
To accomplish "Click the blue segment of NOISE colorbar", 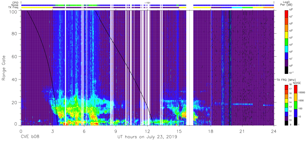I will [x=296, y=113].
